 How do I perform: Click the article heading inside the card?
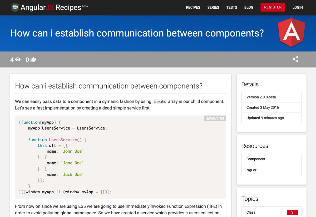(x=109, y=86)
